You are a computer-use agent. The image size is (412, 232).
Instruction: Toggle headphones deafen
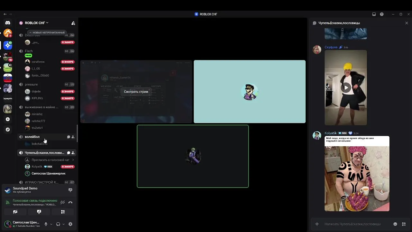click(58, 224)
